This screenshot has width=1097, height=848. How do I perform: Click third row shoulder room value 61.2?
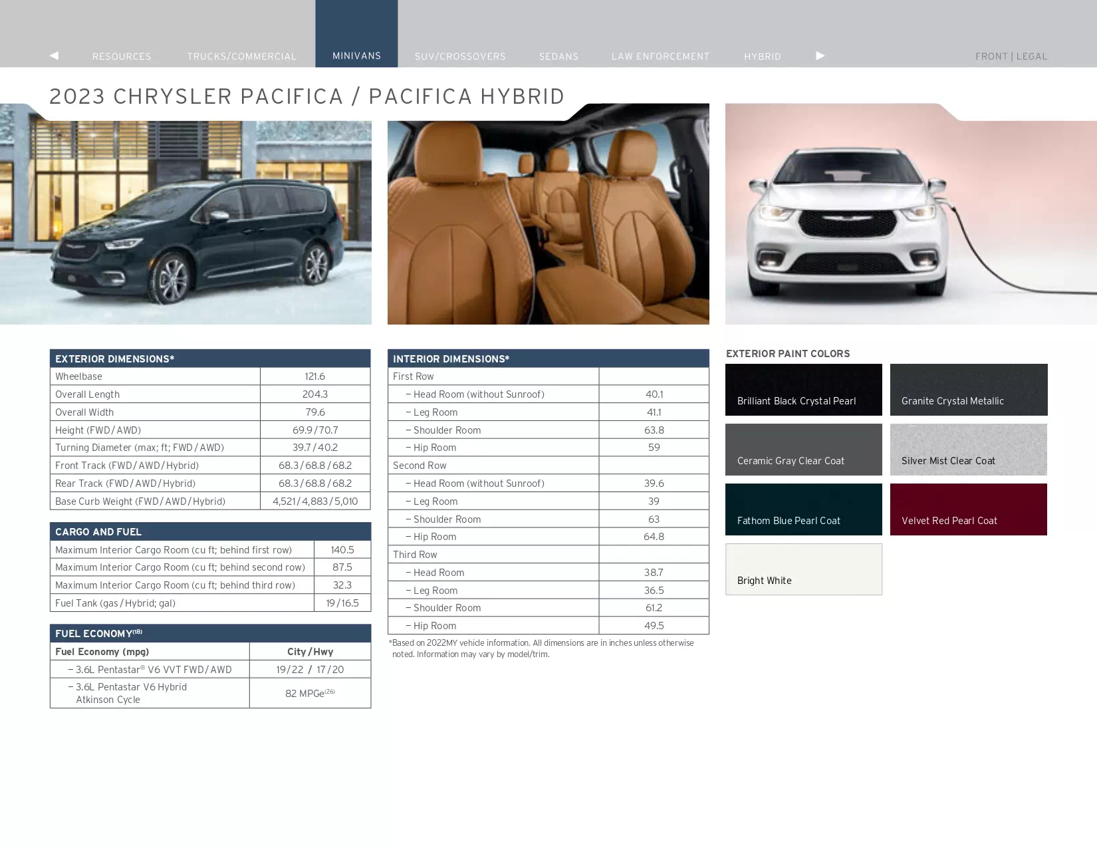pos(654,608)
